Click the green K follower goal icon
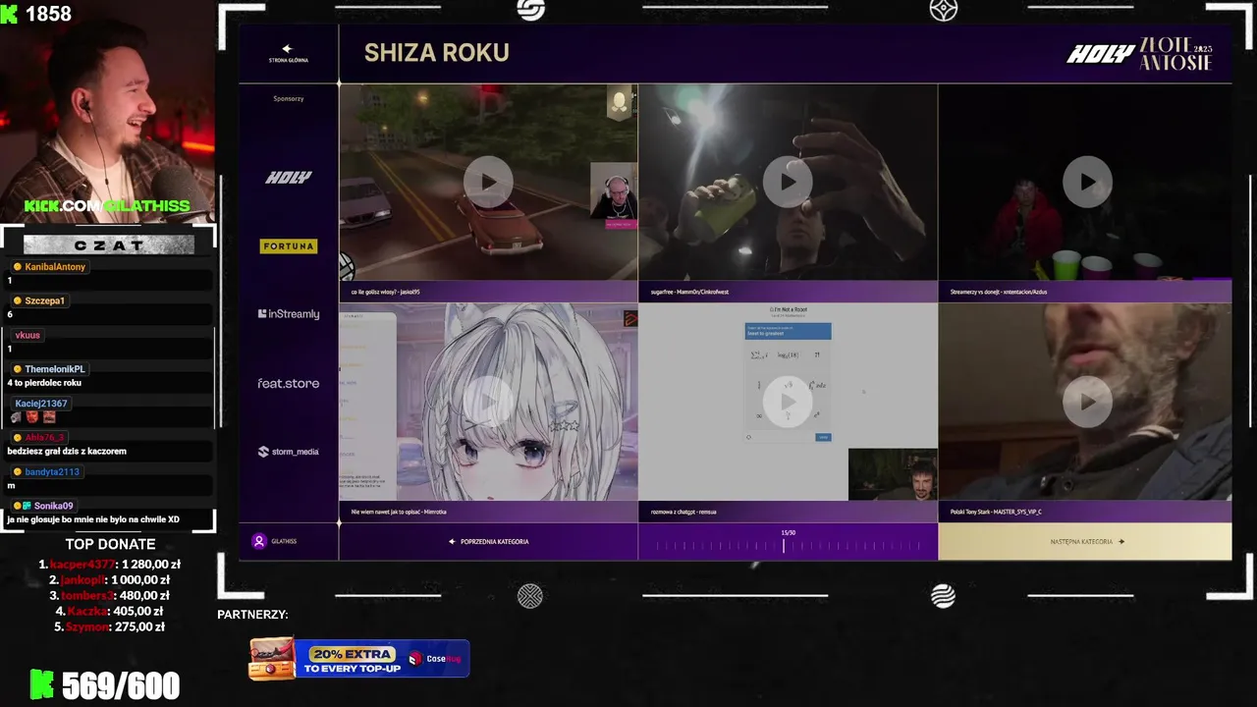This screenshot has width=1257, height=707. [x=42, y=684]
